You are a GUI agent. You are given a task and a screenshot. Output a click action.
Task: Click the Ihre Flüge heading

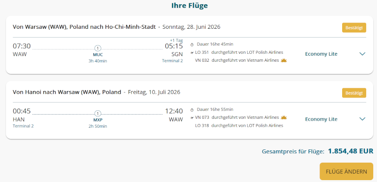tap(189, 6)
